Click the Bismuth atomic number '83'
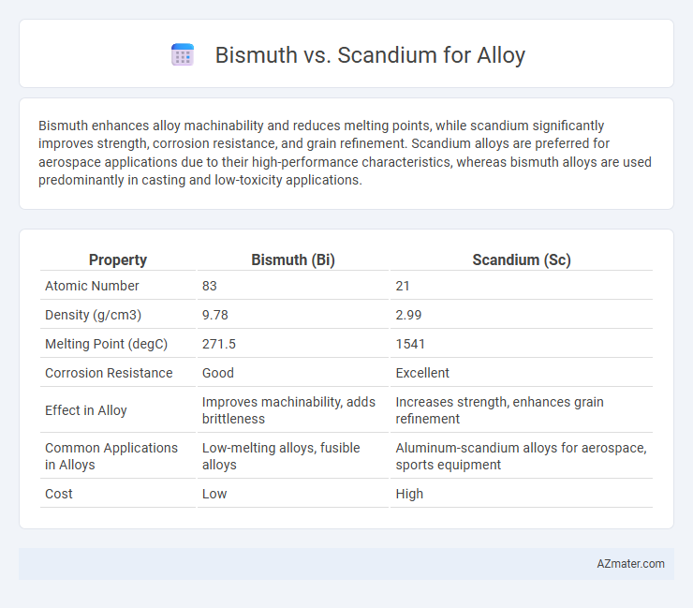Viewport: 693px width, 608px height. point(210,286)
